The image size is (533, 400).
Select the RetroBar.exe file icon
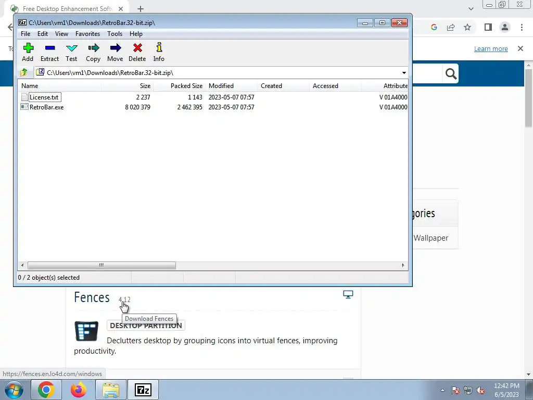24,107
